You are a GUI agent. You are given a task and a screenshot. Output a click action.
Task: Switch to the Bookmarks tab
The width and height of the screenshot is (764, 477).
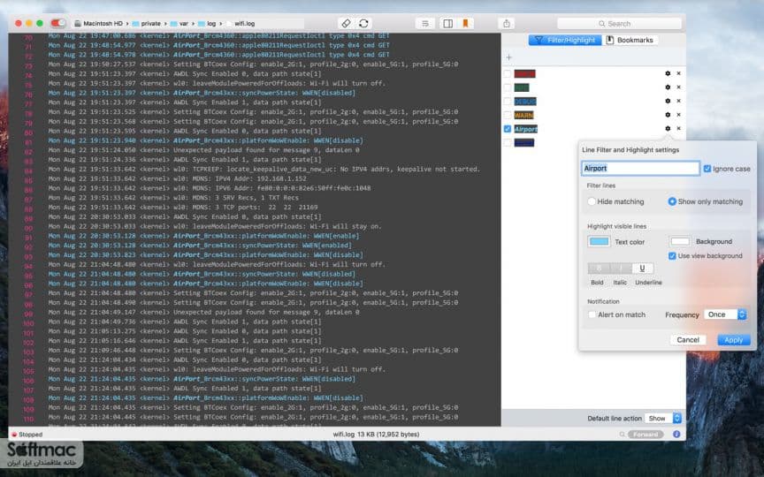pyautogui.click(x=630, y=40)
